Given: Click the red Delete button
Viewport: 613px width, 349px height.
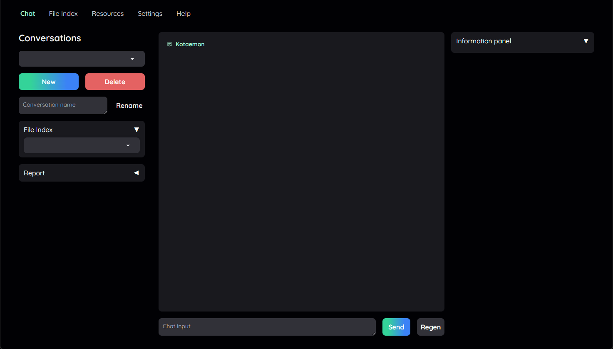Looking at the screenshot, I should tap(115, 82).
